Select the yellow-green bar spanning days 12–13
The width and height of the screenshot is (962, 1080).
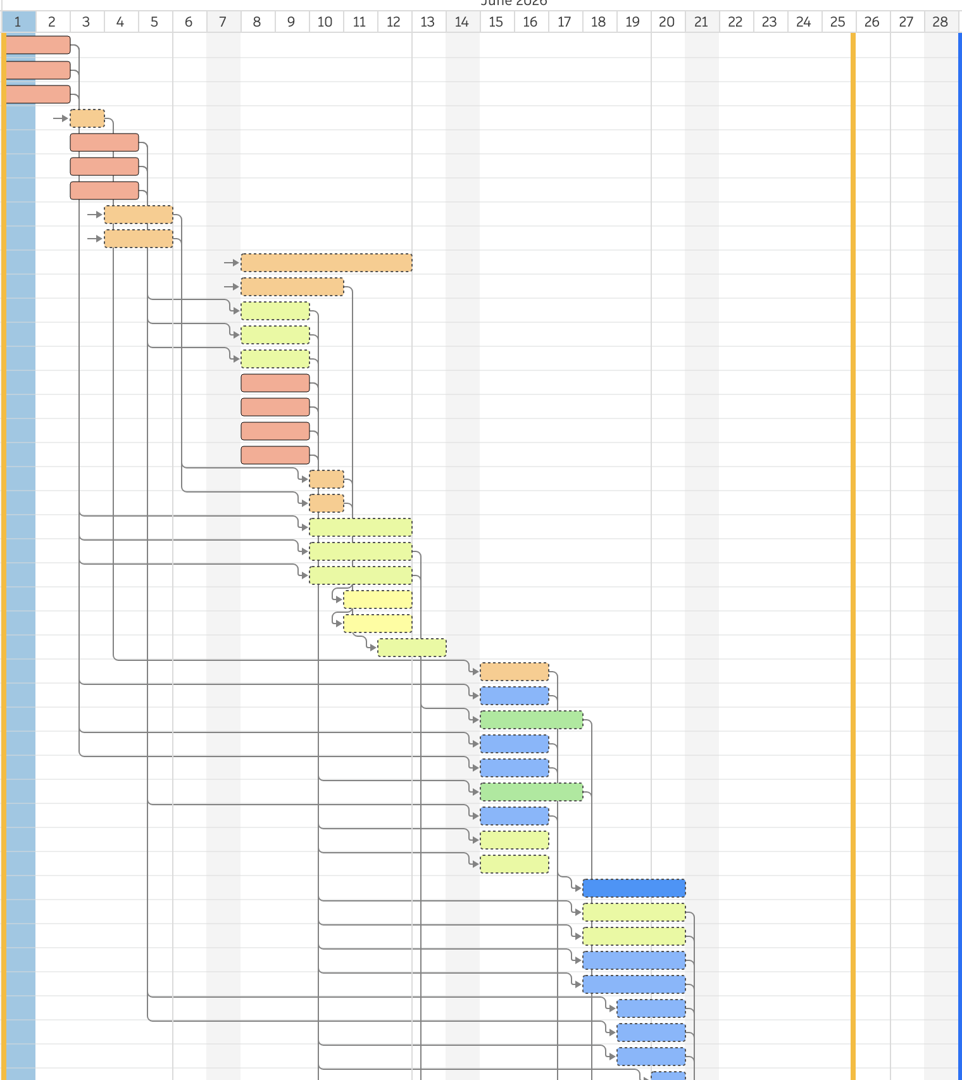pos(412,648)
